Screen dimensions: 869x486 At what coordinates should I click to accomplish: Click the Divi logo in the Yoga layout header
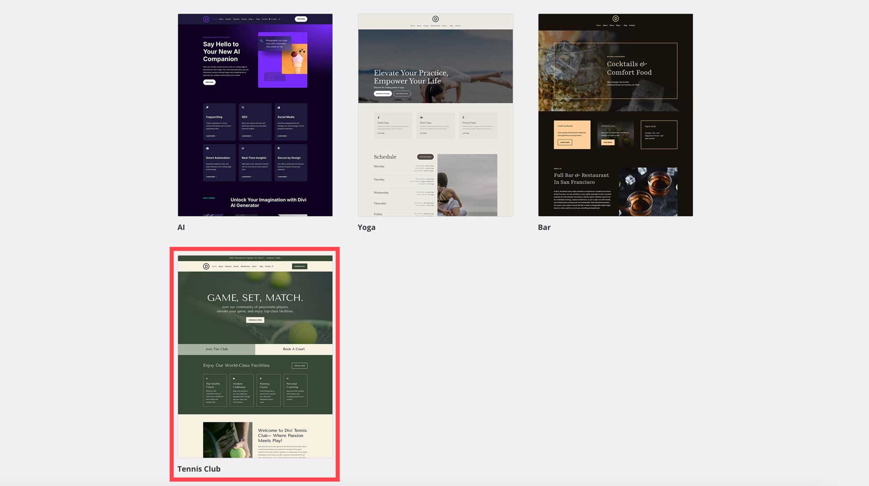(435, 19)
